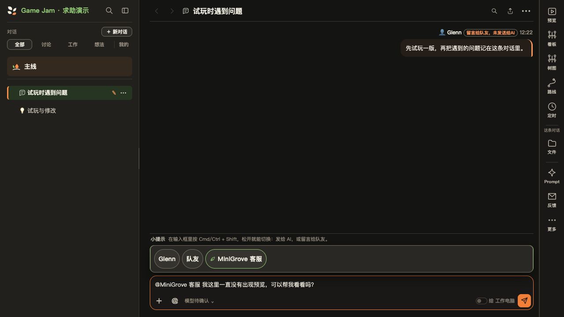
Task: Select the 想法 filter tab
Action: pyautogui.click(x=99, y=44)
